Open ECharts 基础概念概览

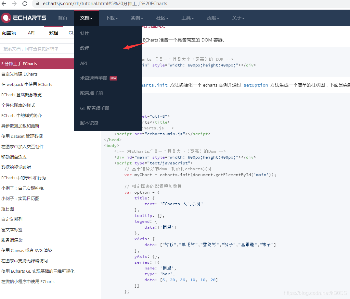point(21,95)
